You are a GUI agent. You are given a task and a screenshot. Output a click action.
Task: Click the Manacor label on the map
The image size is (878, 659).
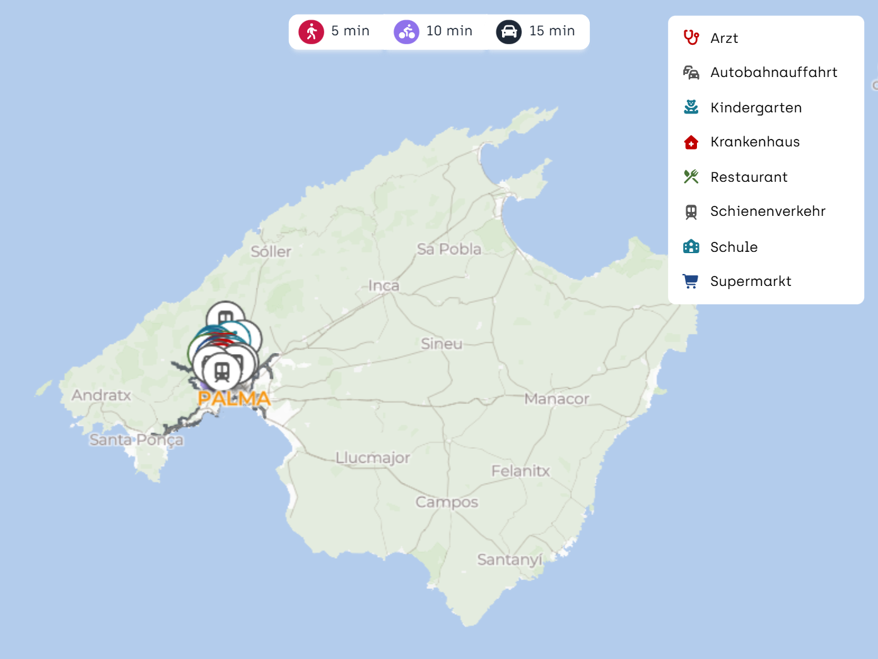(x=556, y=399)
